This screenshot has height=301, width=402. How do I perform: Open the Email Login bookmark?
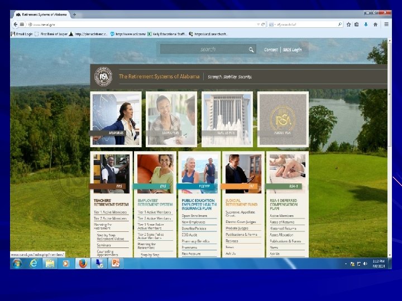click(22, 34)
